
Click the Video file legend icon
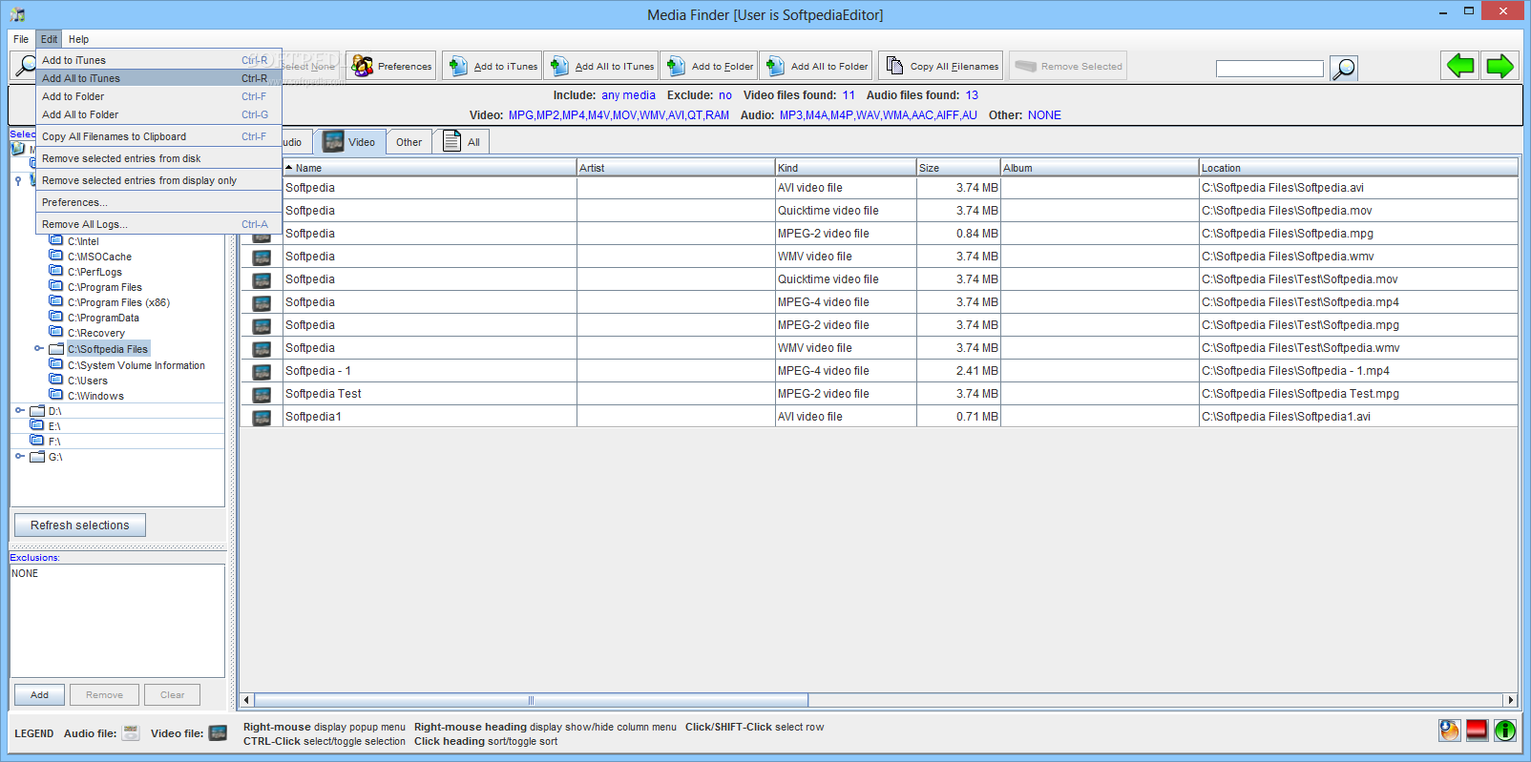click(x=218, y=732)
